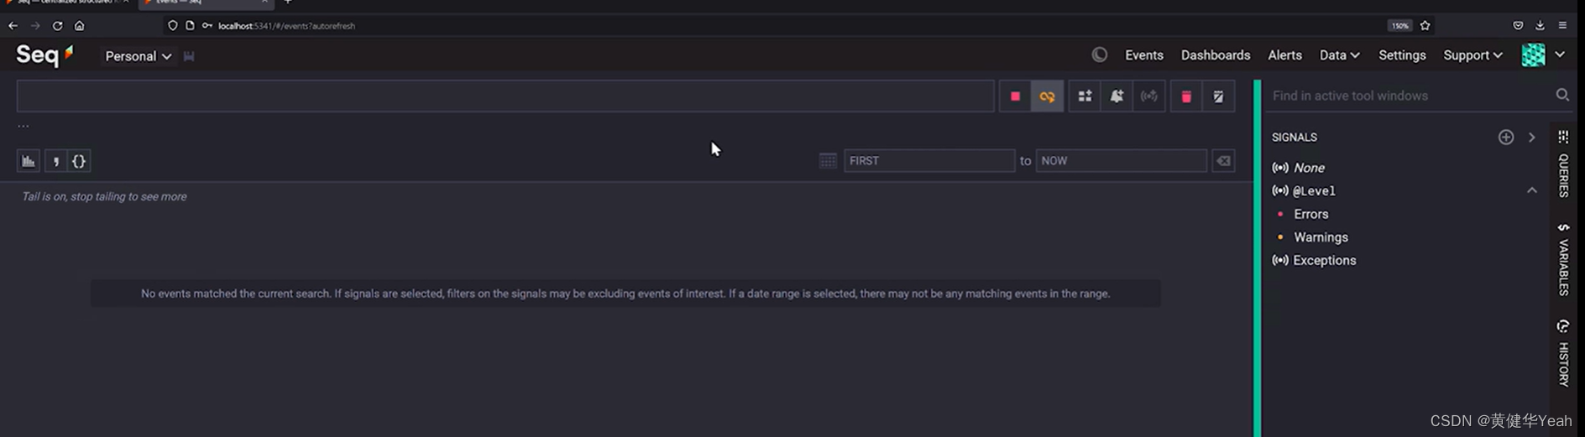Delete matching events with the red trash icon
The image size is (1585, 437).
(1186, 96)
